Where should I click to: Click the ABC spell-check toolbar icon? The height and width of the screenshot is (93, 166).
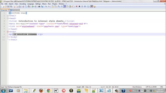pos(92,6)
